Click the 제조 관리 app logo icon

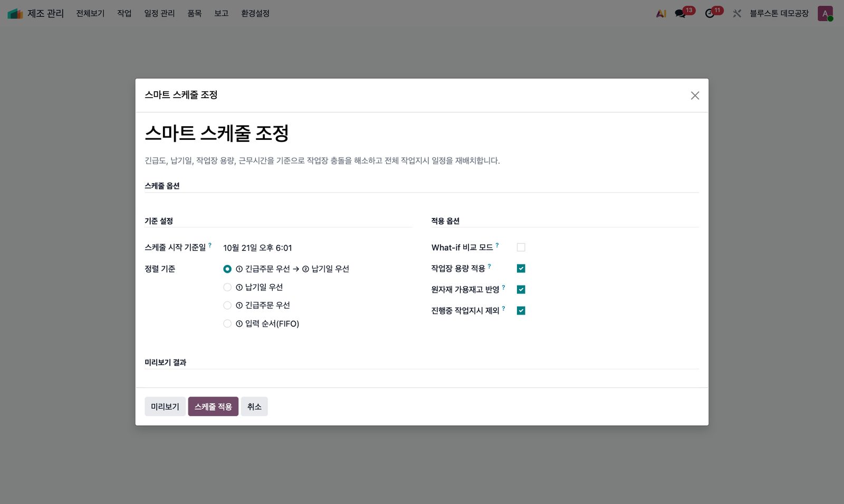pyautogui.click(x=15, y=14)
